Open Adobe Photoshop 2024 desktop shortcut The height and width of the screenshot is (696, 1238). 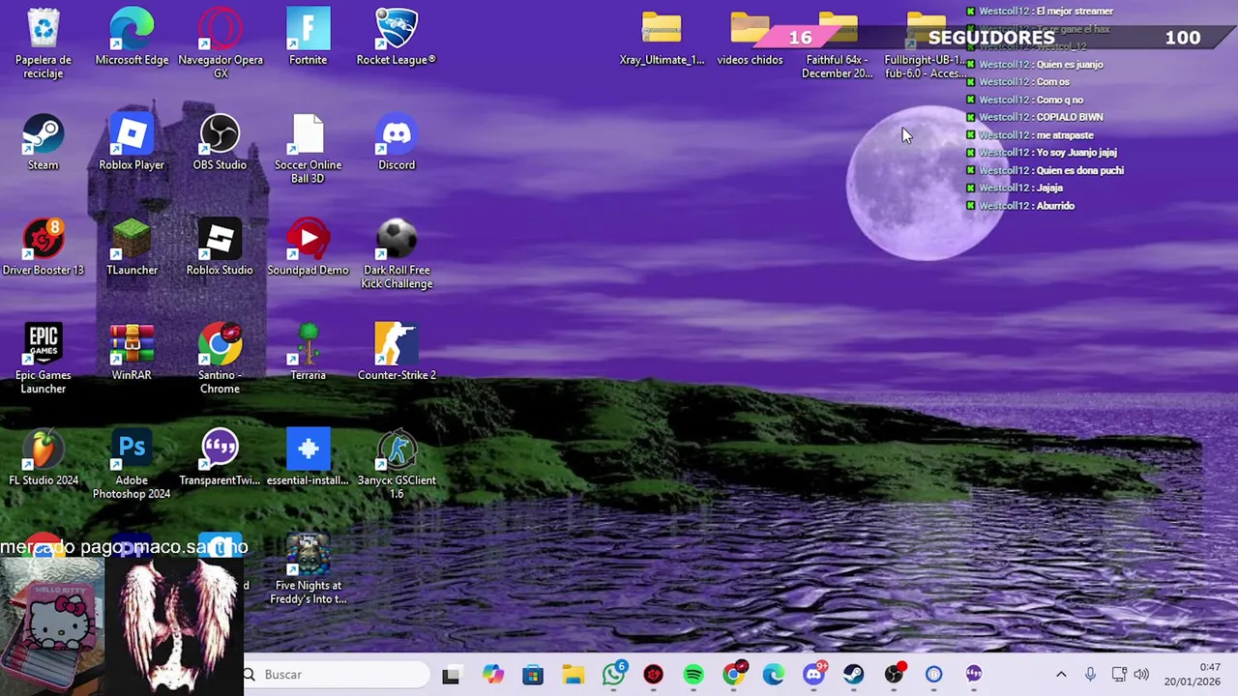pyautogui.click(x=132, y=464)
